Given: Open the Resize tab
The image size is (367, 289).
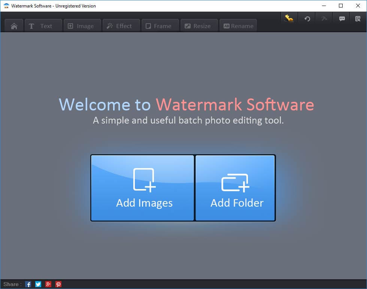Looking at the screenshot, I should pyautogui.click(x=199, y=26).
